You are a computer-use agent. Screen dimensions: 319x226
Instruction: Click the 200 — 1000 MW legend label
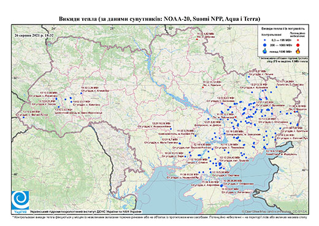pyautogui.click(x=280, y=45)
